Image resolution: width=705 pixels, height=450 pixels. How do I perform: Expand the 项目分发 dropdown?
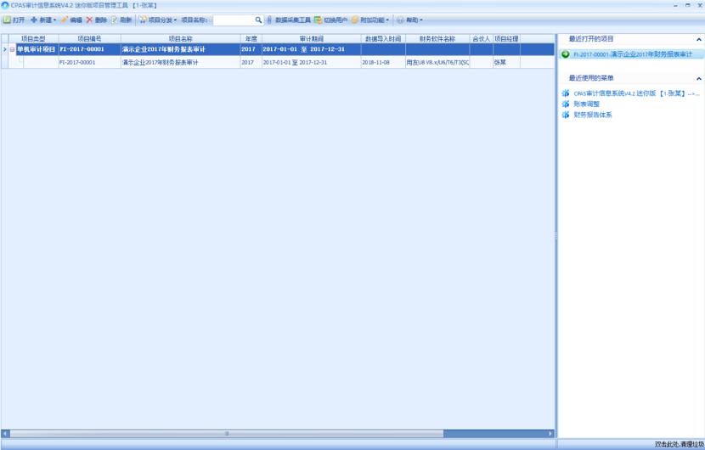tap(158, 20)
